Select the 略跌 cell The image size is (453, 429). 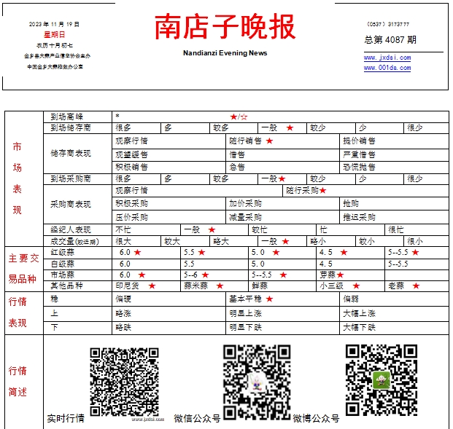coord(169,328)
